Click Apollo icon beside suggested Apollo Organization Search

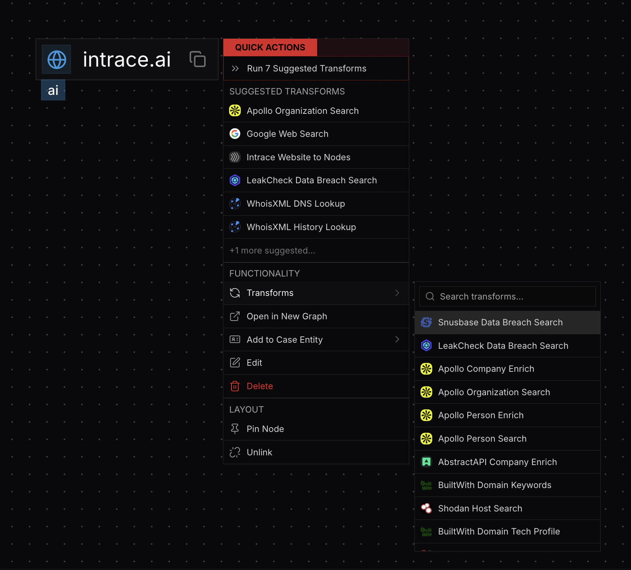(235, 111)
